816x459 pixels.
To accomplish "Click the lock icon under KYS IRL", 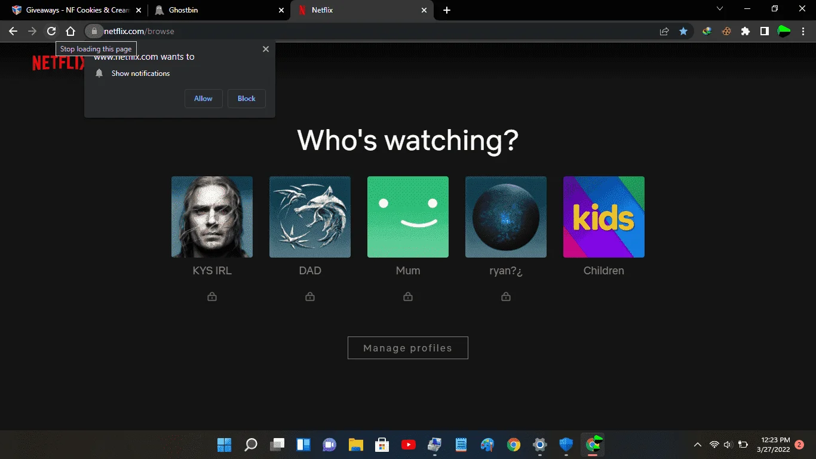I will (x=212, y=296).
